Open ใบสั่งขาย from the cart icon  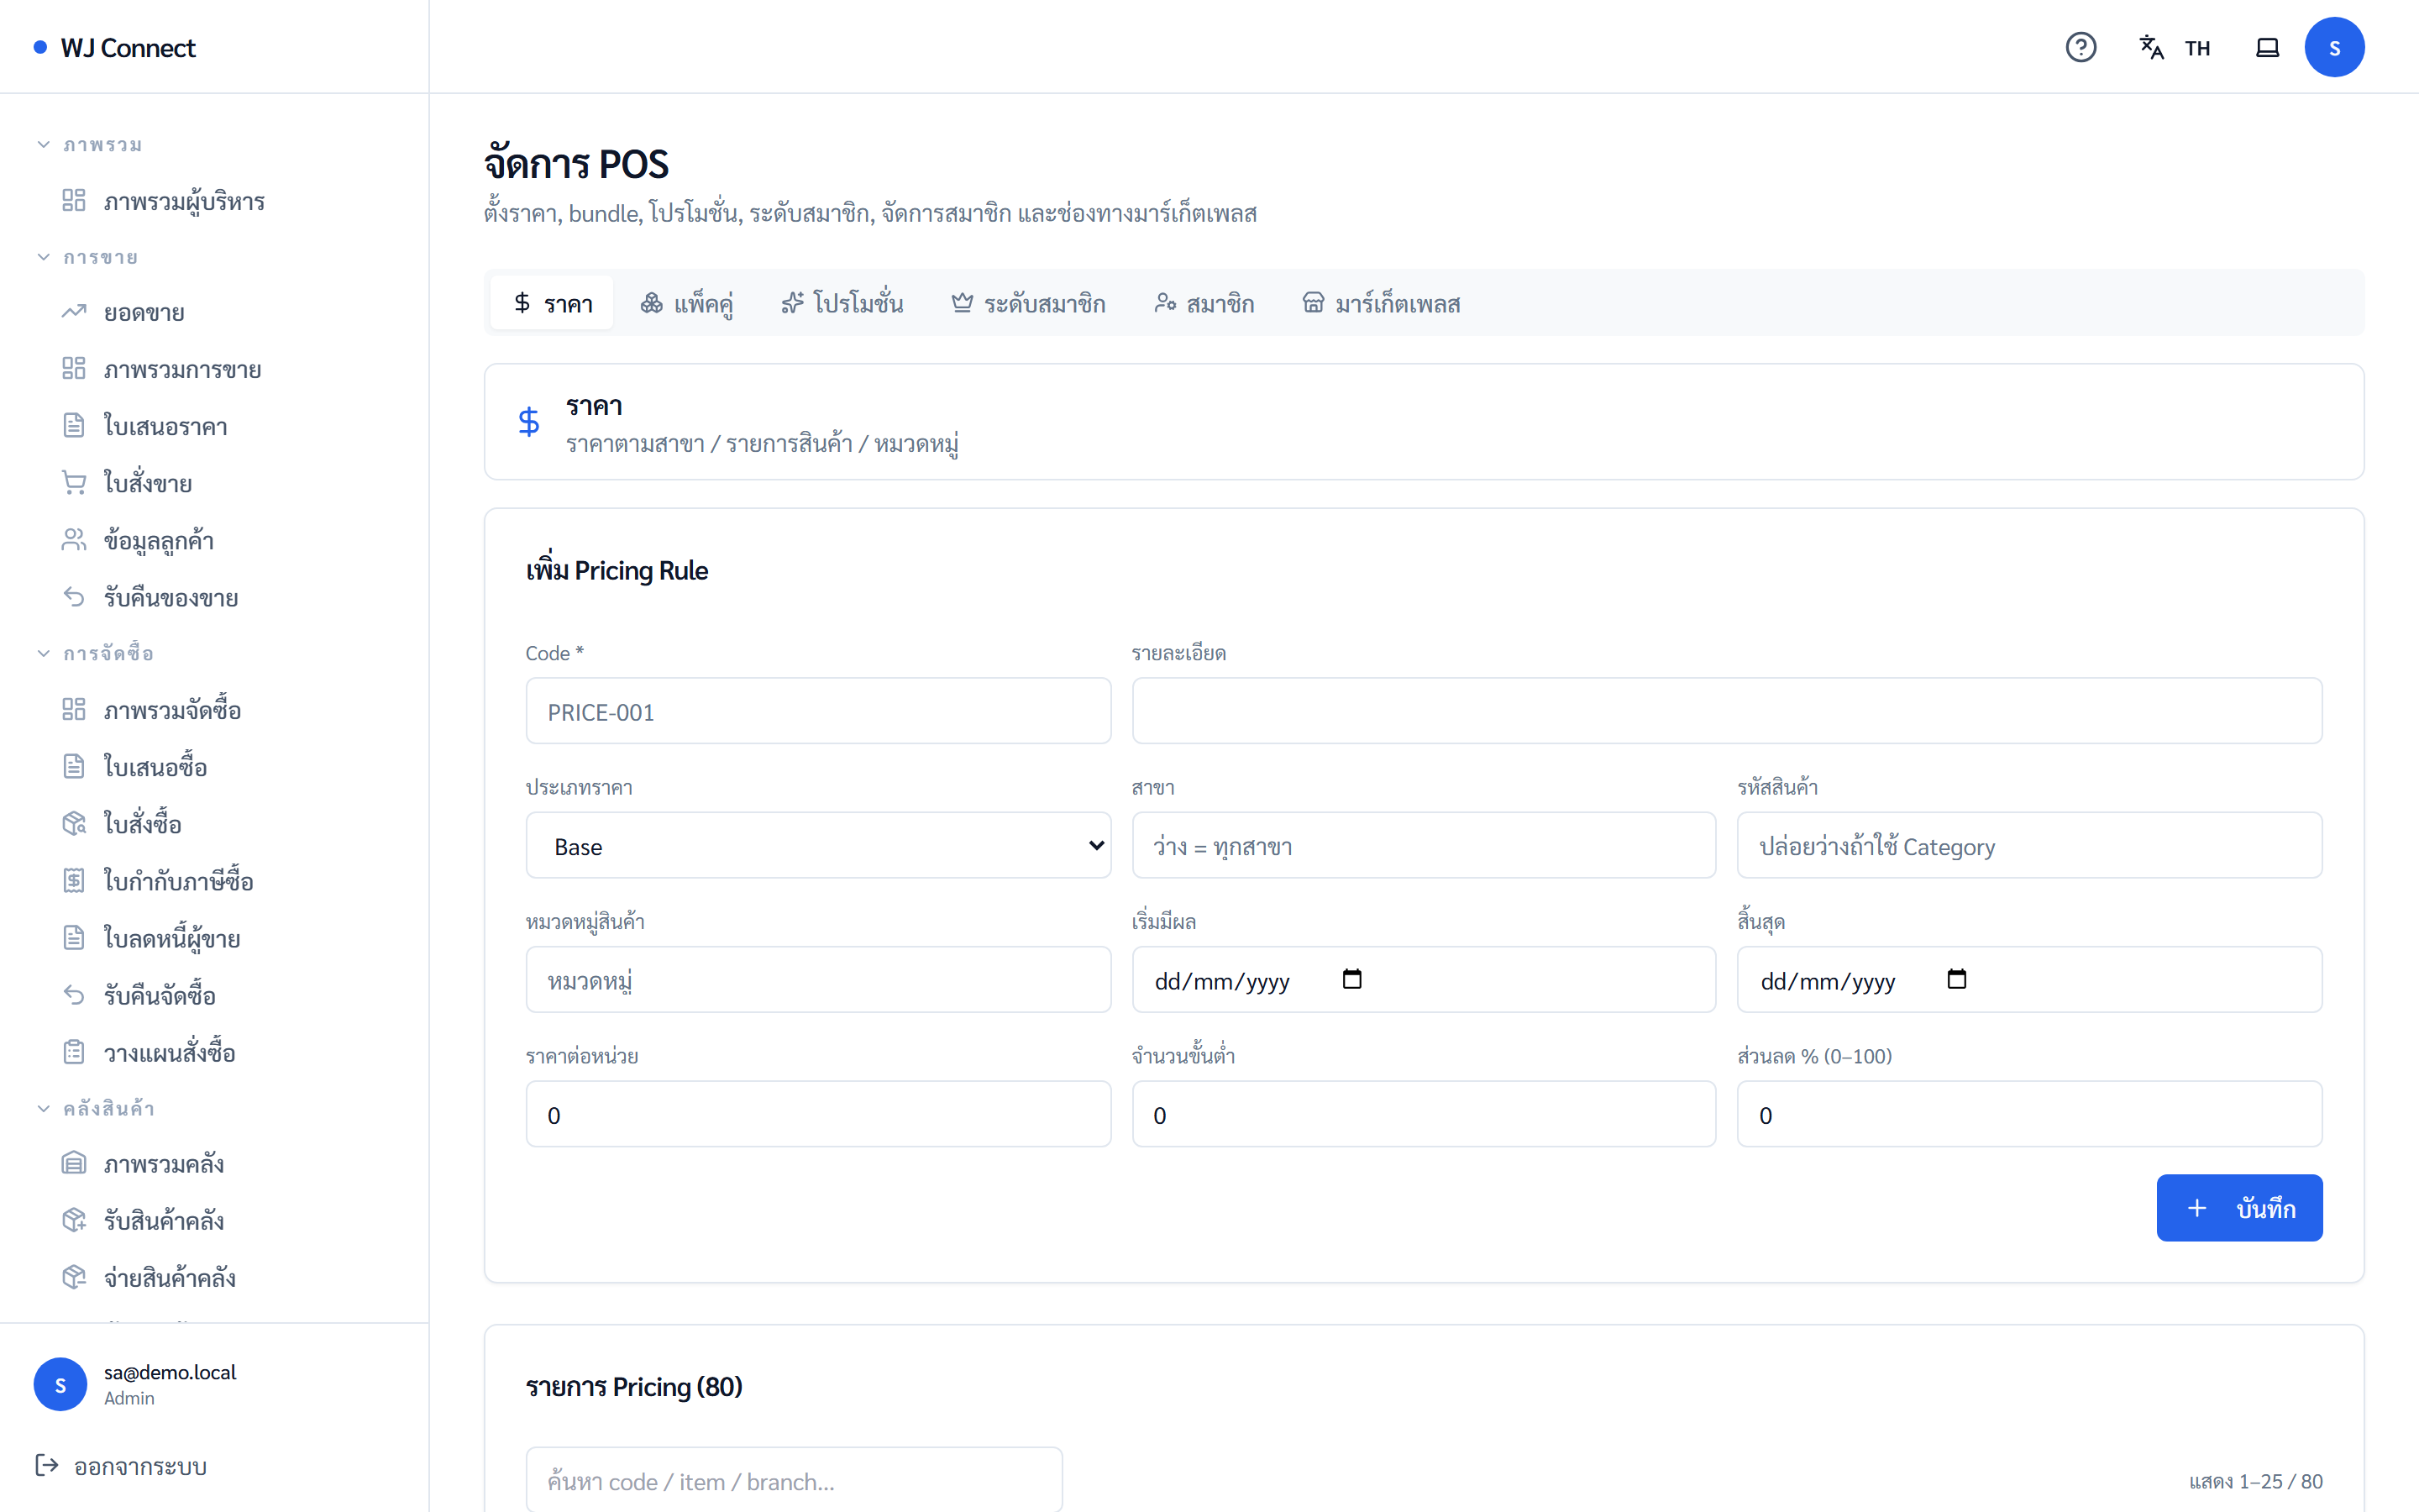click(x=74, y=483)
